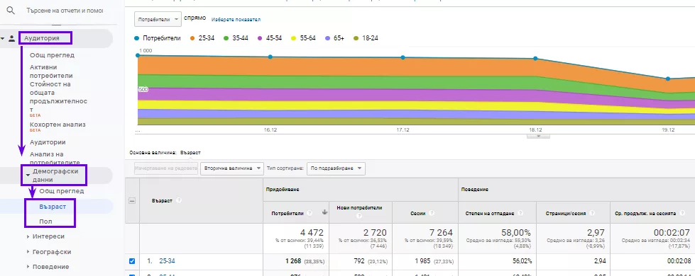This screenshot has height=276, width=695.
Task: Toggle the second row checkbox
Action: click(x=131, y=275)
